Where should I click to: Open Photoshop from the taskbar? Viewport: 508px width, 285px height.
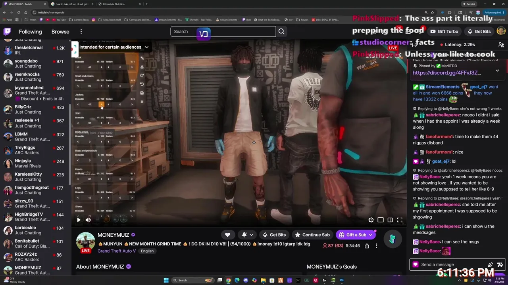coord(342,280)
